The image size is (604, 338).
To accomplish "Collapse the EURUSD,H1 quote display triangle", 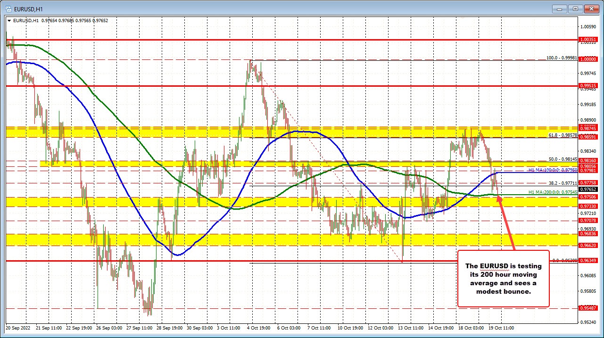I will [x=9, y=21].
